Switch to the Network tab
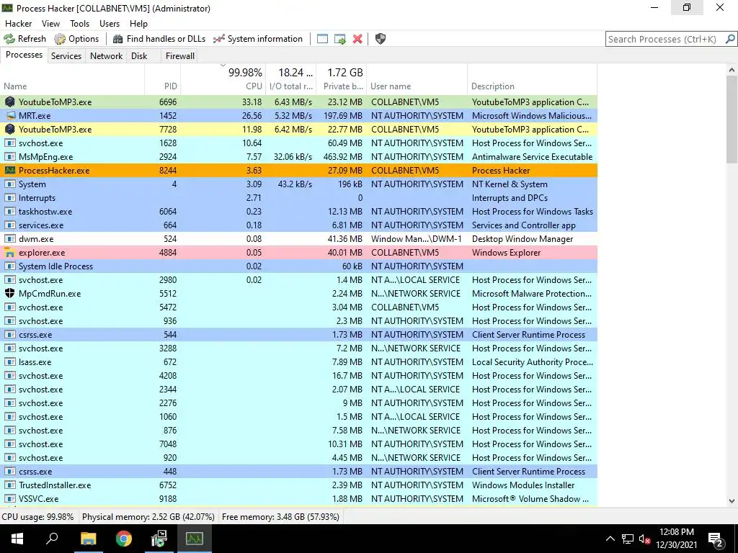 coord(107,56)
